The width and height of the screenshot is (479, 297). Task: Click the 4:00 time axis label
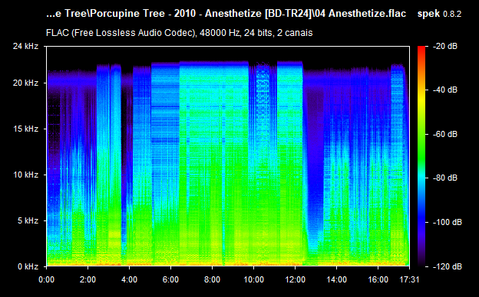(129, 279)
